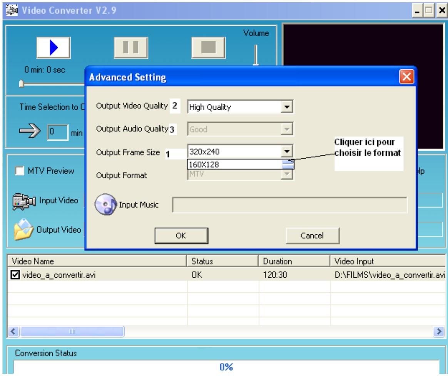
Task: Open the Output Frame Size dropdown arrow
Action: [287, 151]
